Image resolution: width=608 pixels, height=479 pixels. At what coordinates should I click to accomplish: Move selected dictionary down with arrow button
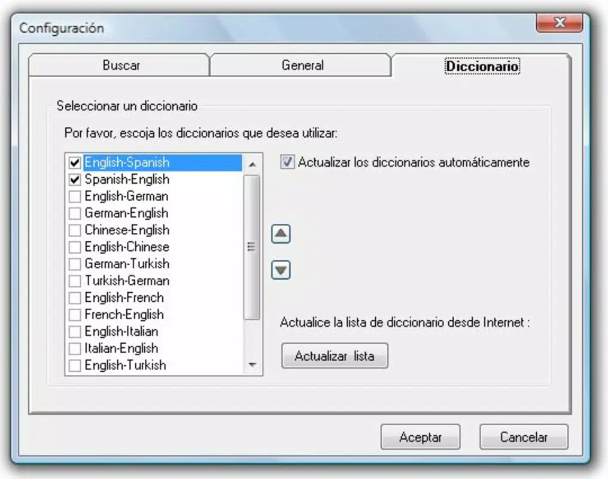click(x=281, y=270)
